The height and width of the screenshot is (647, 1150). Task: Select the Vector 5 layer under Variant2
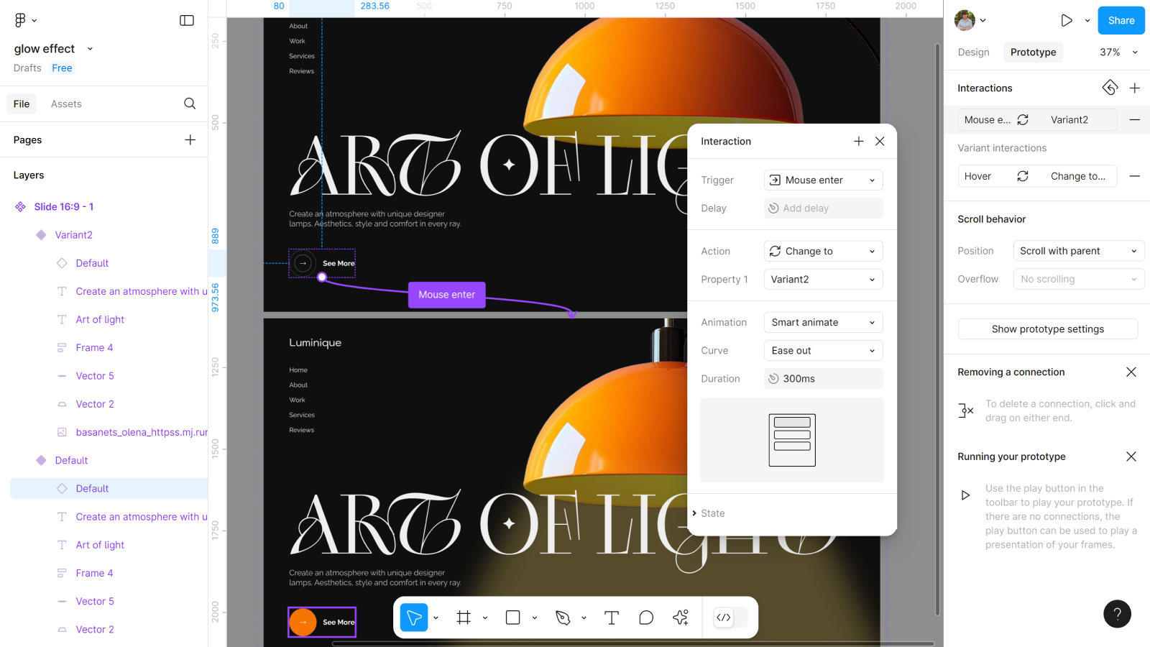tap(95, 376)
